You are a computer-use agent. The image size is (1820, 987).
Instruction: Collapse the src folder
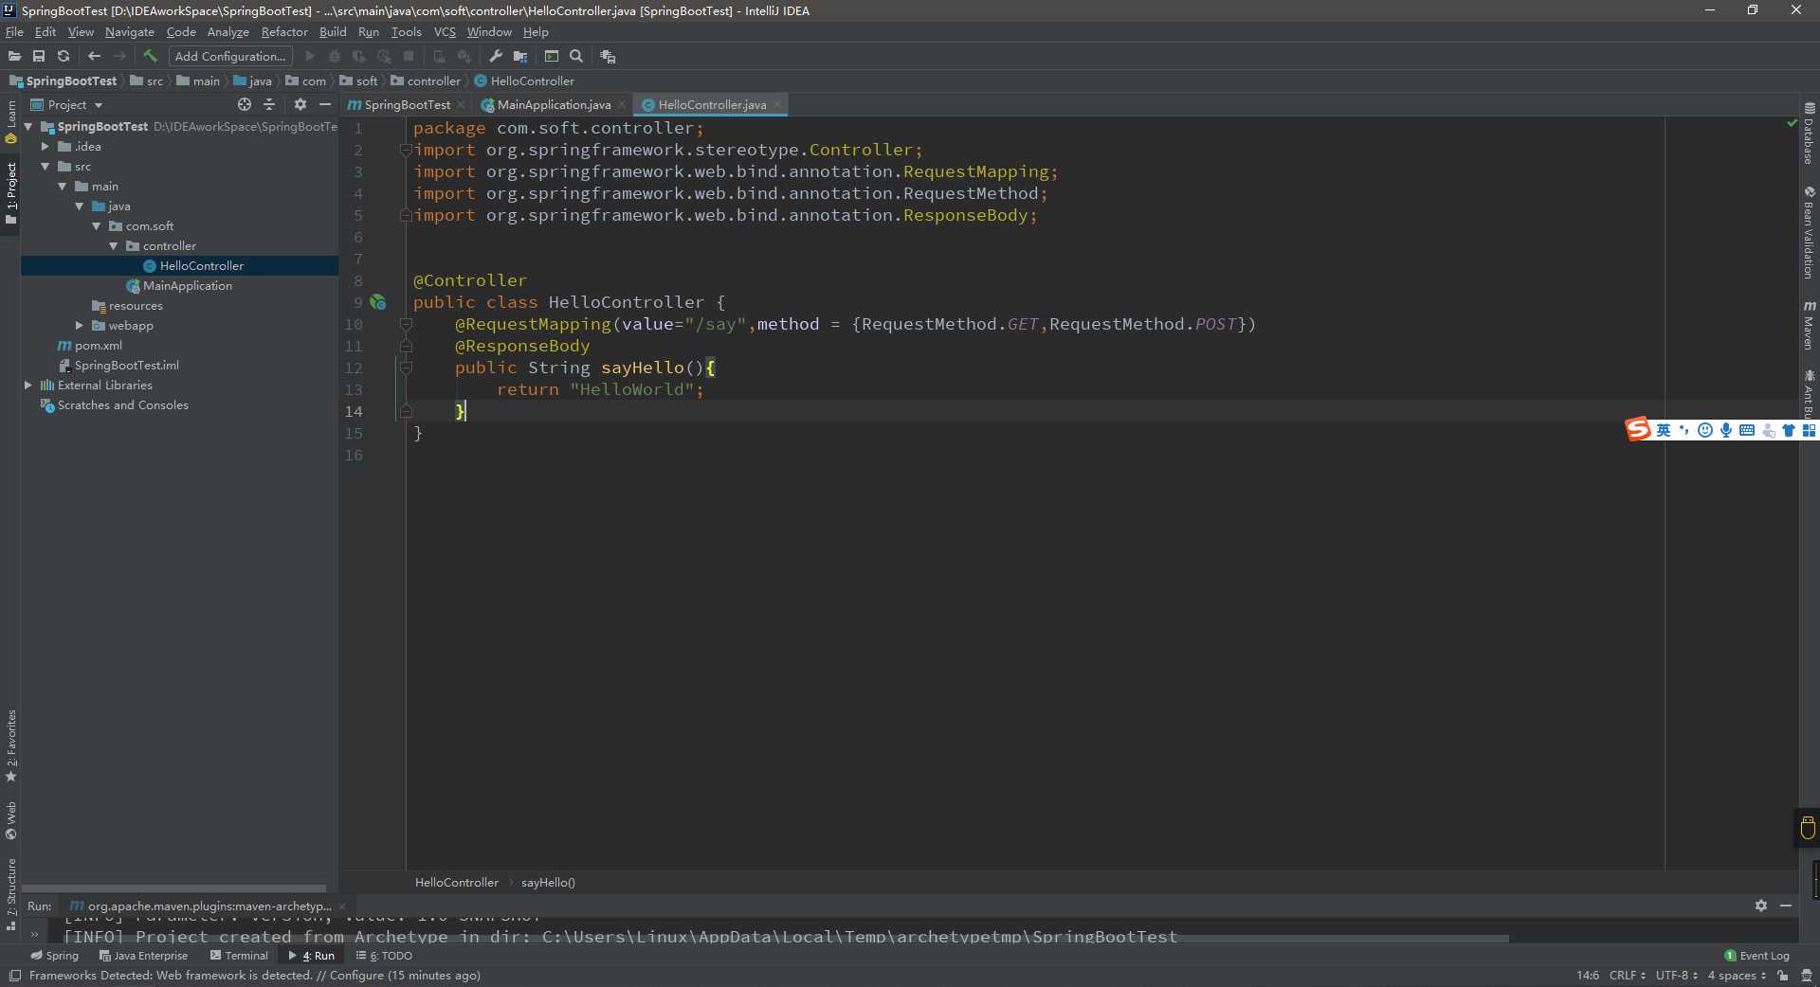pyautogui.click(x=45, y=167)
